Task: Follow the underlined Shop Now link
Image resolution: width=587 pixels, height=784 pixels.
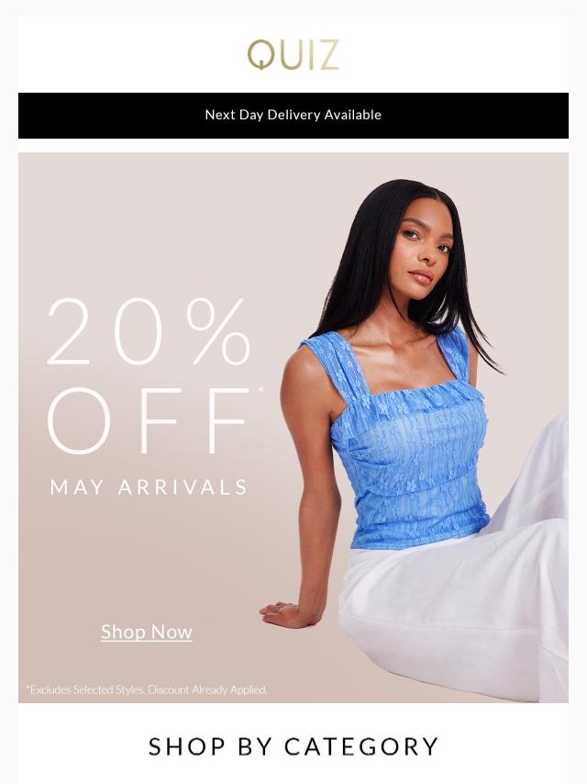Action: coord(147,632)
